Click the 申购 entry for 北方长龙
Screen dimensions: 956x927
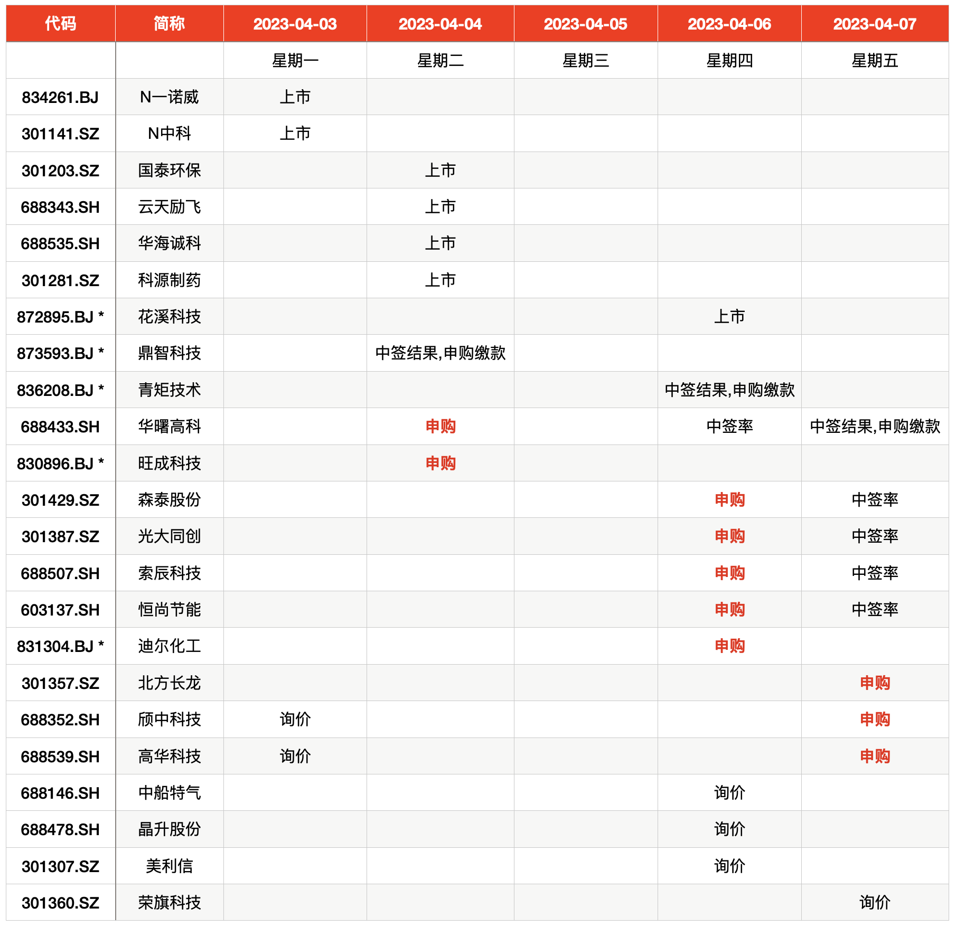[x=875, y=683]
